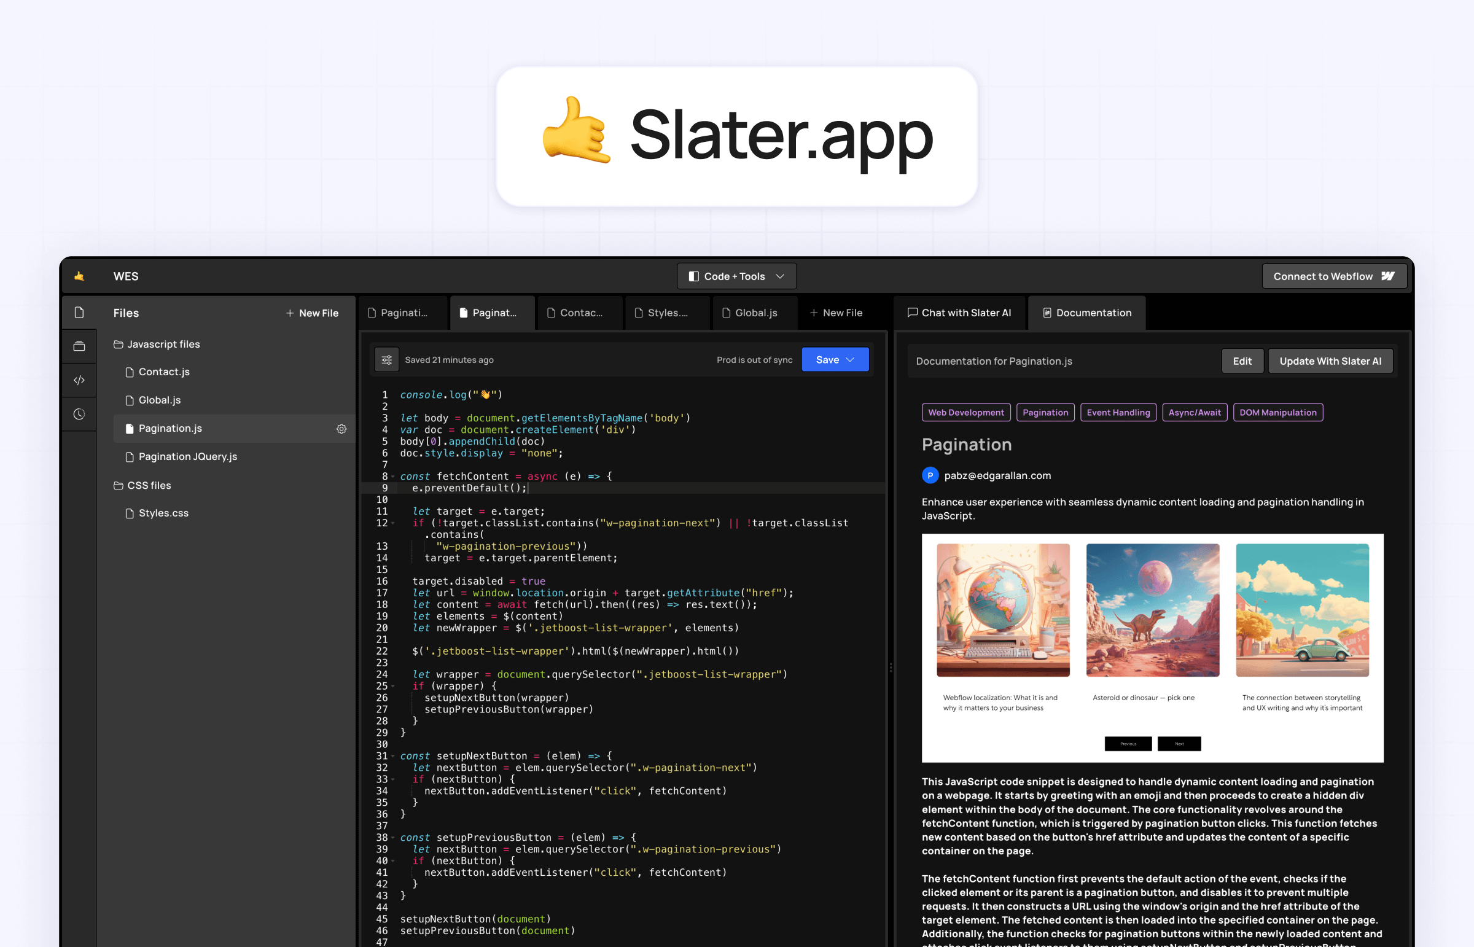Click the vintage car illustration thumbnail
The height and width of the screenshot is (947, 1474).
pyautogui.click(x=1302, y=610)
